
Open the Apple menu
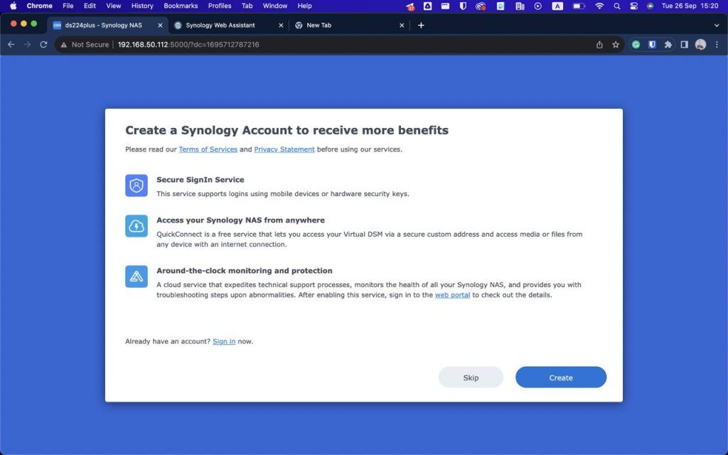pyautogui.click(x=13, y=6)
